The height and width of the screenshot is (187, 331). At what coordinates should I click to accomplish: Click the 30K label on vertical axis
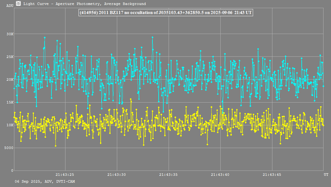pyautogui.click(x=10, y=34)
